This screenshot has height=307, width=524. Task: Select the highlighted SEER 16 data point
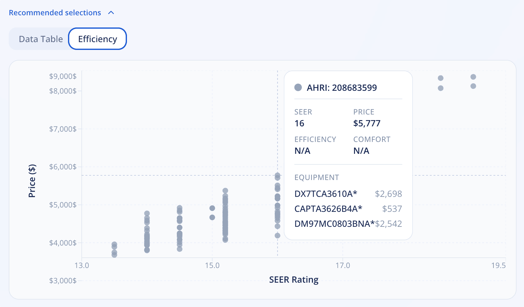pyautogui.click(x=278, y=175)
